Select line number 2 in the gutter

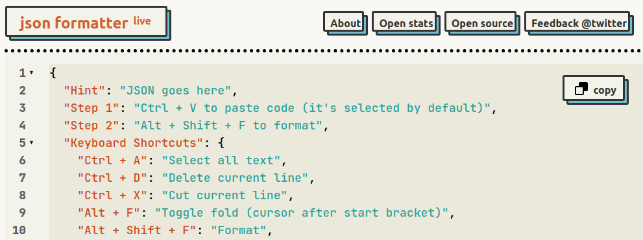(22, 91)
